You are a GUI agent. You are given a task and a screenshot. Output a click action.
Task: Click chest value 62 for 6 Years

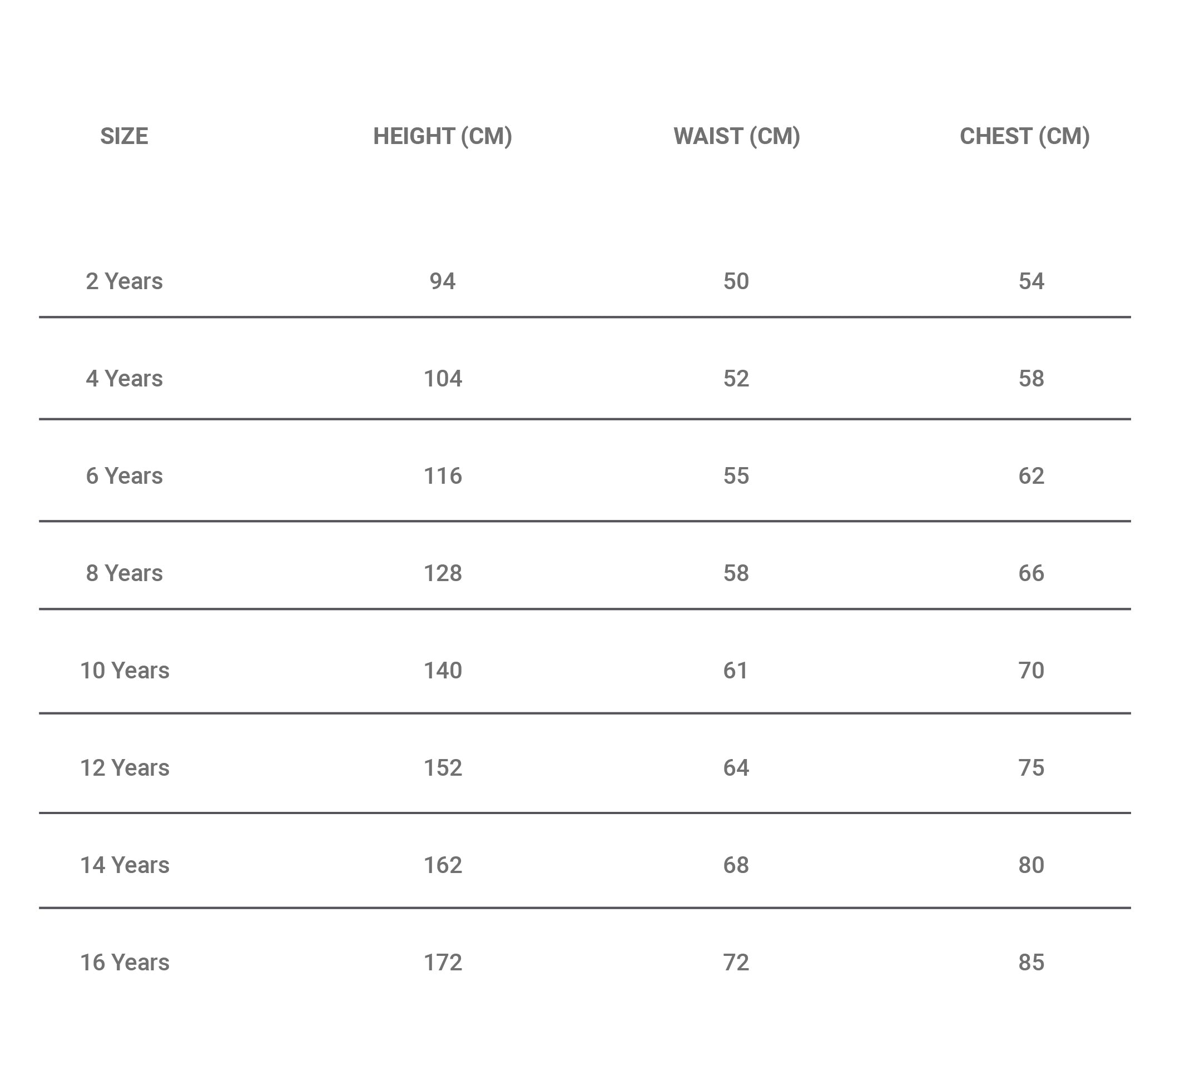[x=1032, y=476]
